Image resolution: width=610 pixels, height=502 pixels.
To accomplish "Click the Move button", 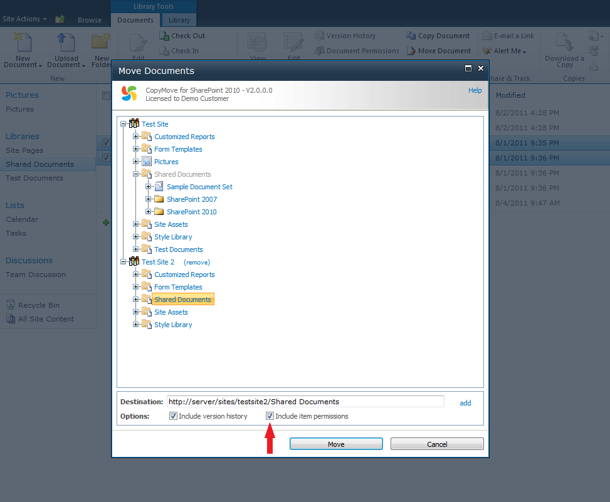I will pyautogui.click(x=336, y=444).
